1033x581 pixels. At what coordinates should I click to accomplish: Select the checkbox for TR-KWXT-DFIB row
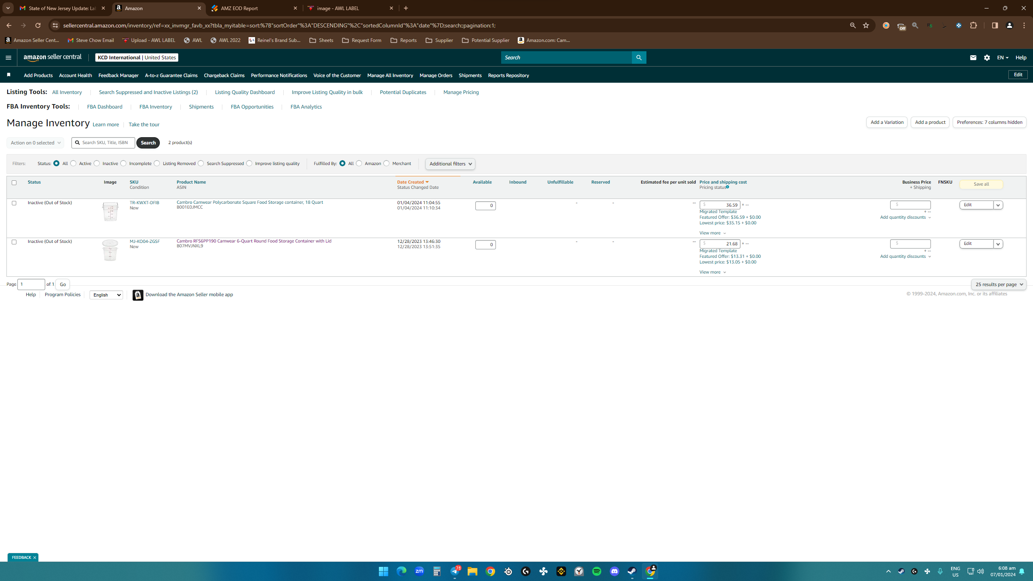[x=14, y=203]
